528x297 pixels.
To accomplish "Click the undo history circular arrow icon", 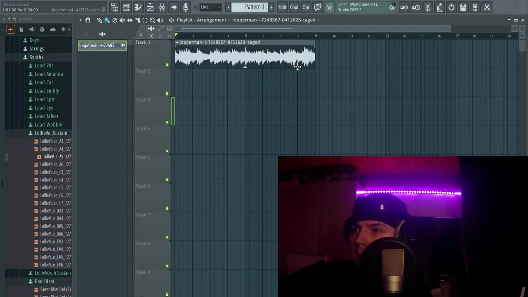I will click(x=451, y=7).
